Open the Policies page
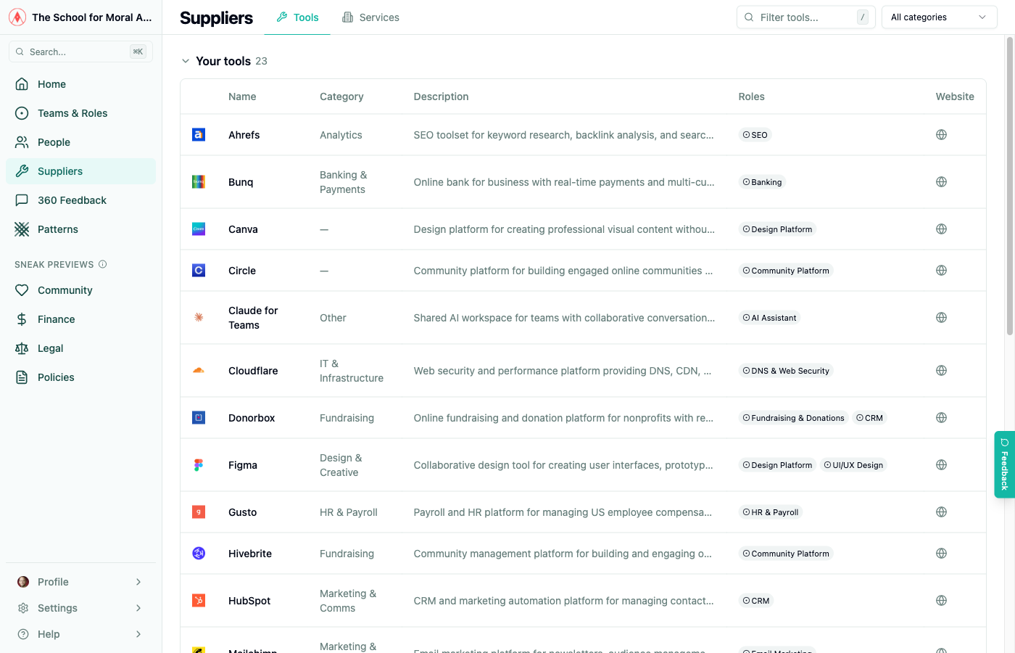 click(x=80, y=377)
